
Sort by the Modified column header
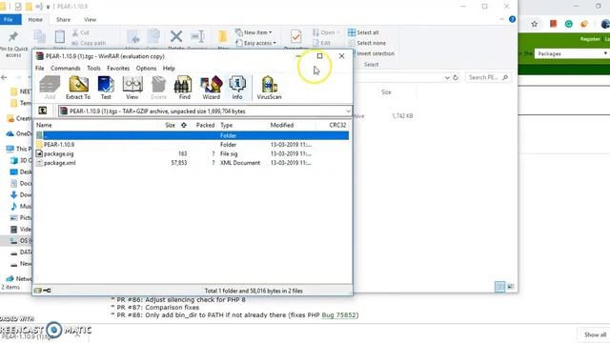pyautogui.click(x=282, y=125)
